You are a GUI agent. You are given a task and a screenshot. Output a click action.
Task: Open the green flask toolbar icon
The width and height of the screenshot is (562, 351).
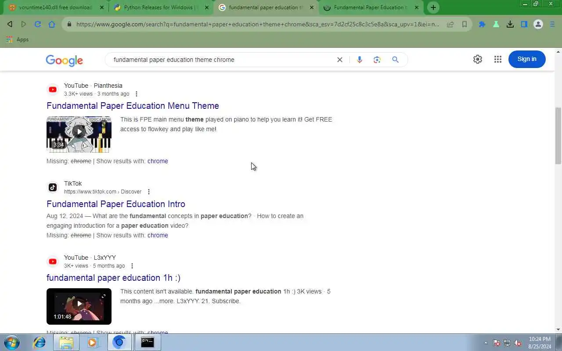point(496,24)
